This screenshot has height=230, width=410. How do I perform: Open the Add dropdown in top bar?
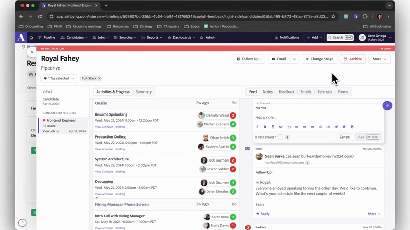pos(314,37)
